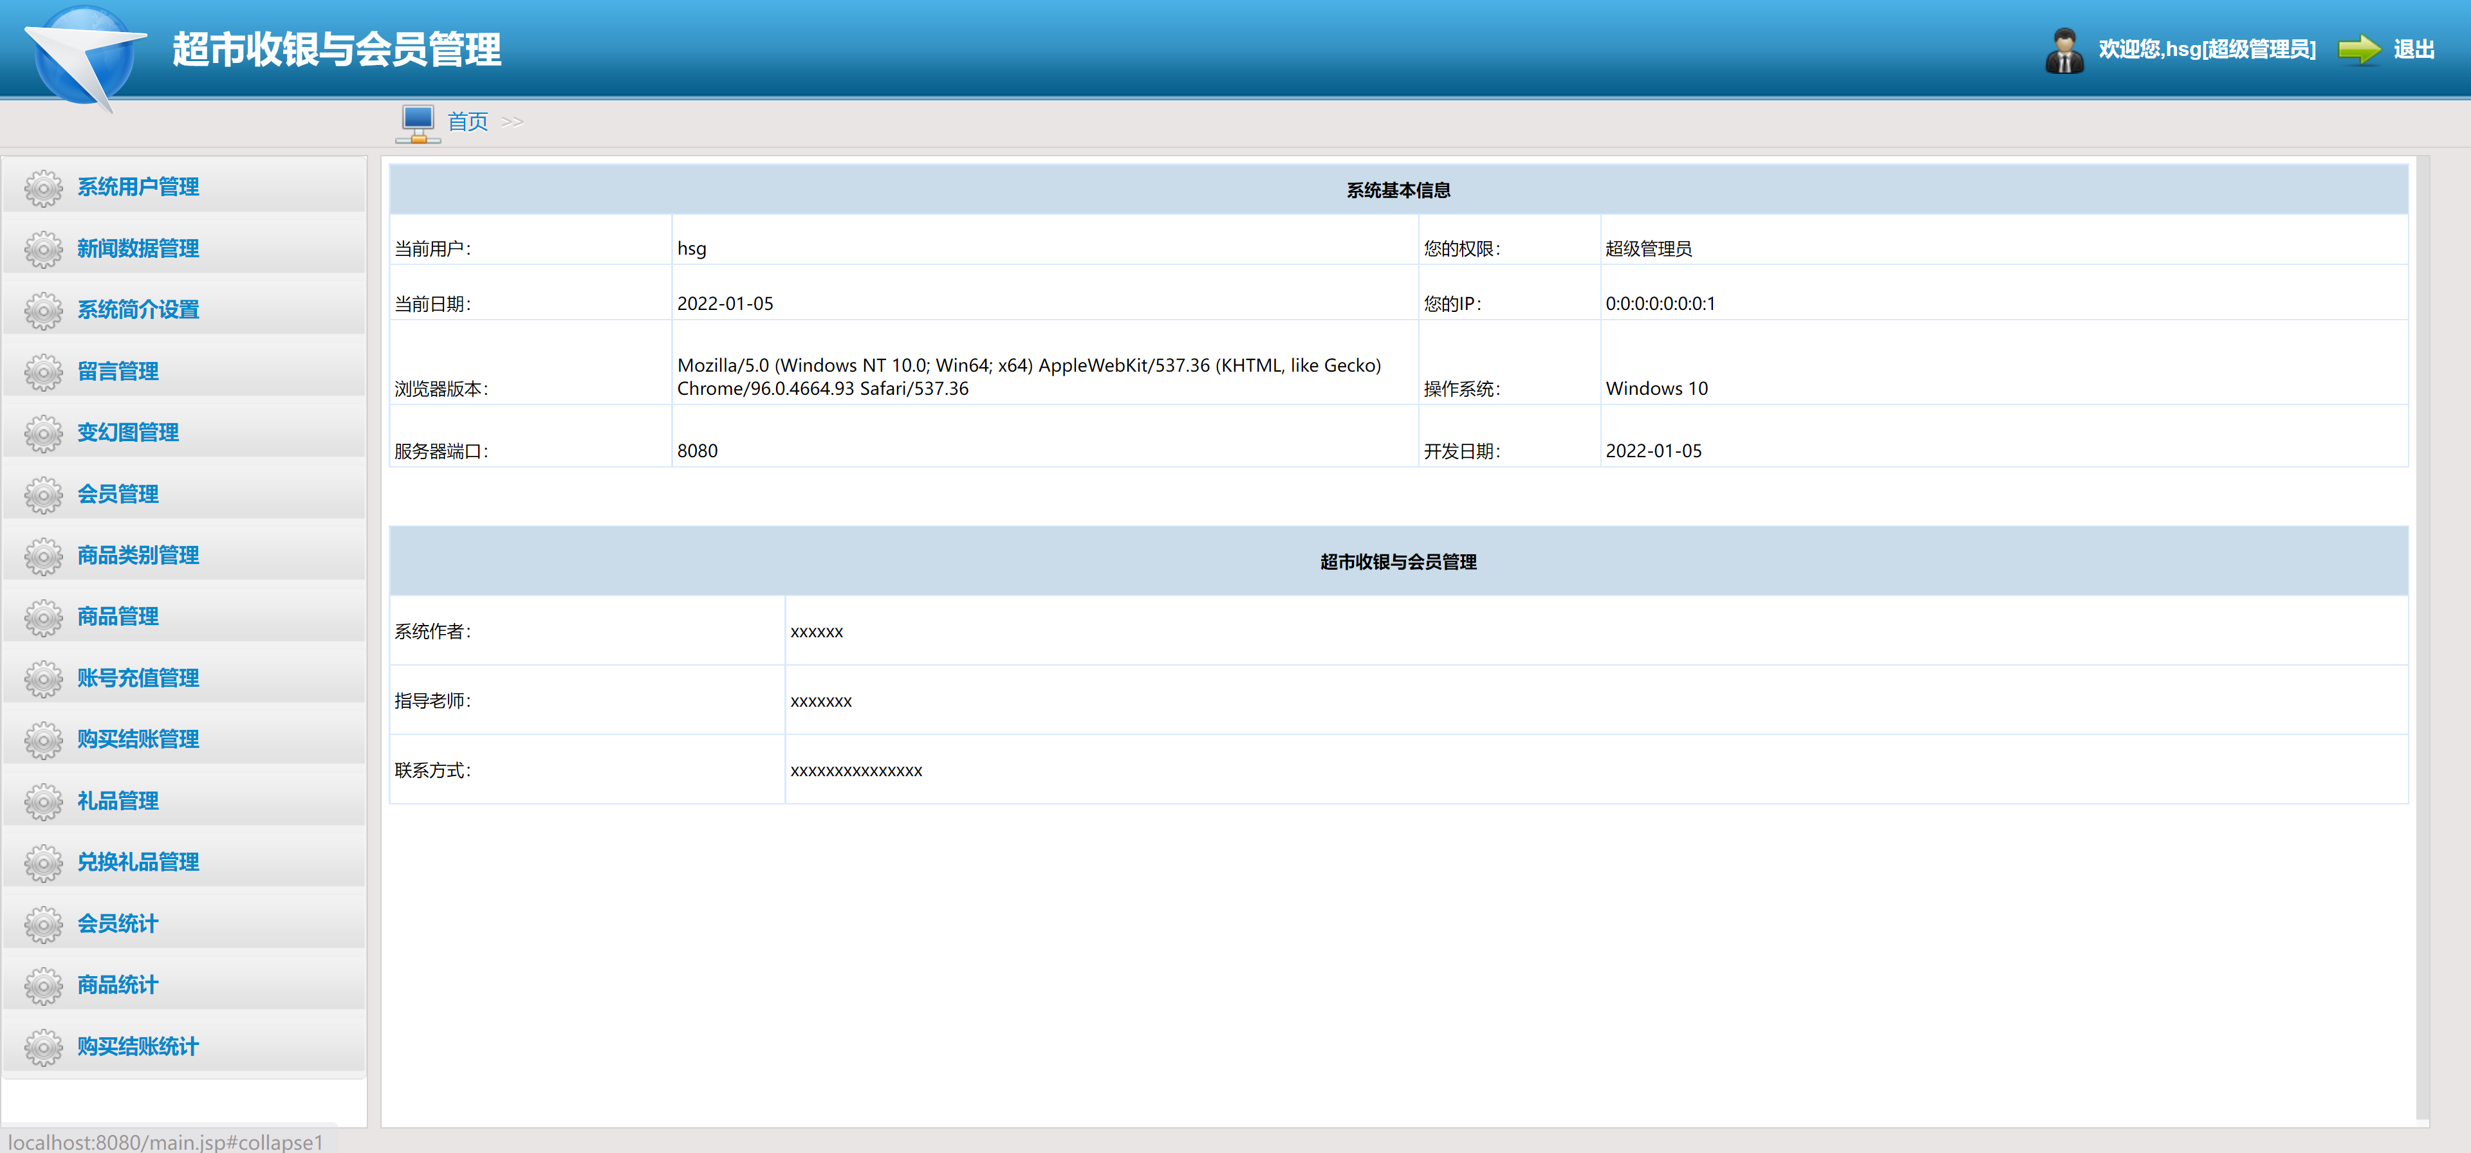
Task: Click the computer monitor icon beside 首页
Action: point(418,123)
